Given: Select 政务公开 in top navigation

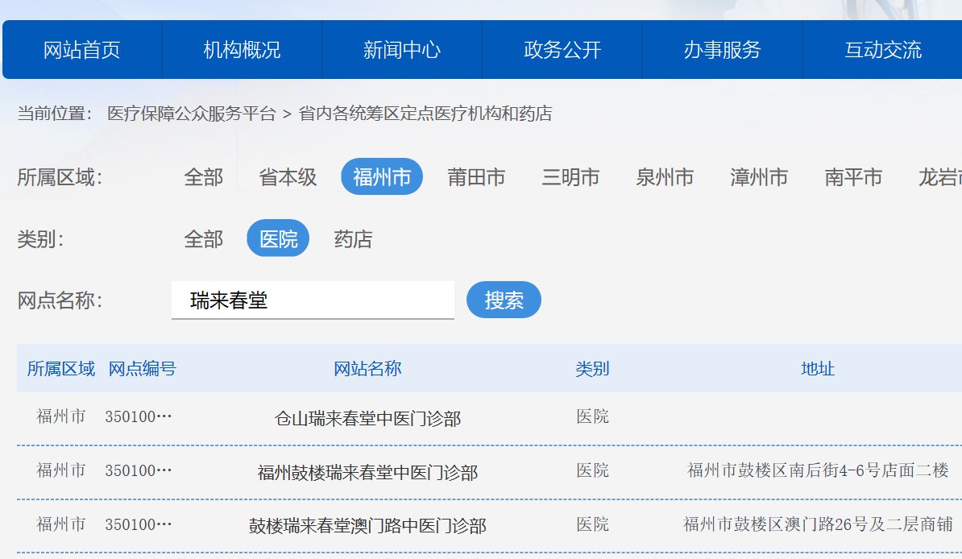Looking at the screenshot, I should pyautogui.click(x=562, y=50).
